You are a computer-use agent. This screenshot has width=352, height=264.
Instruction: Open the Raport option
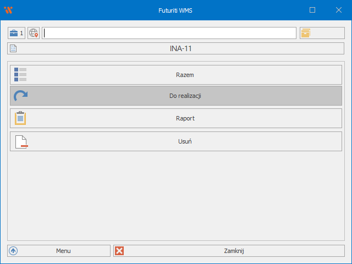185,118
